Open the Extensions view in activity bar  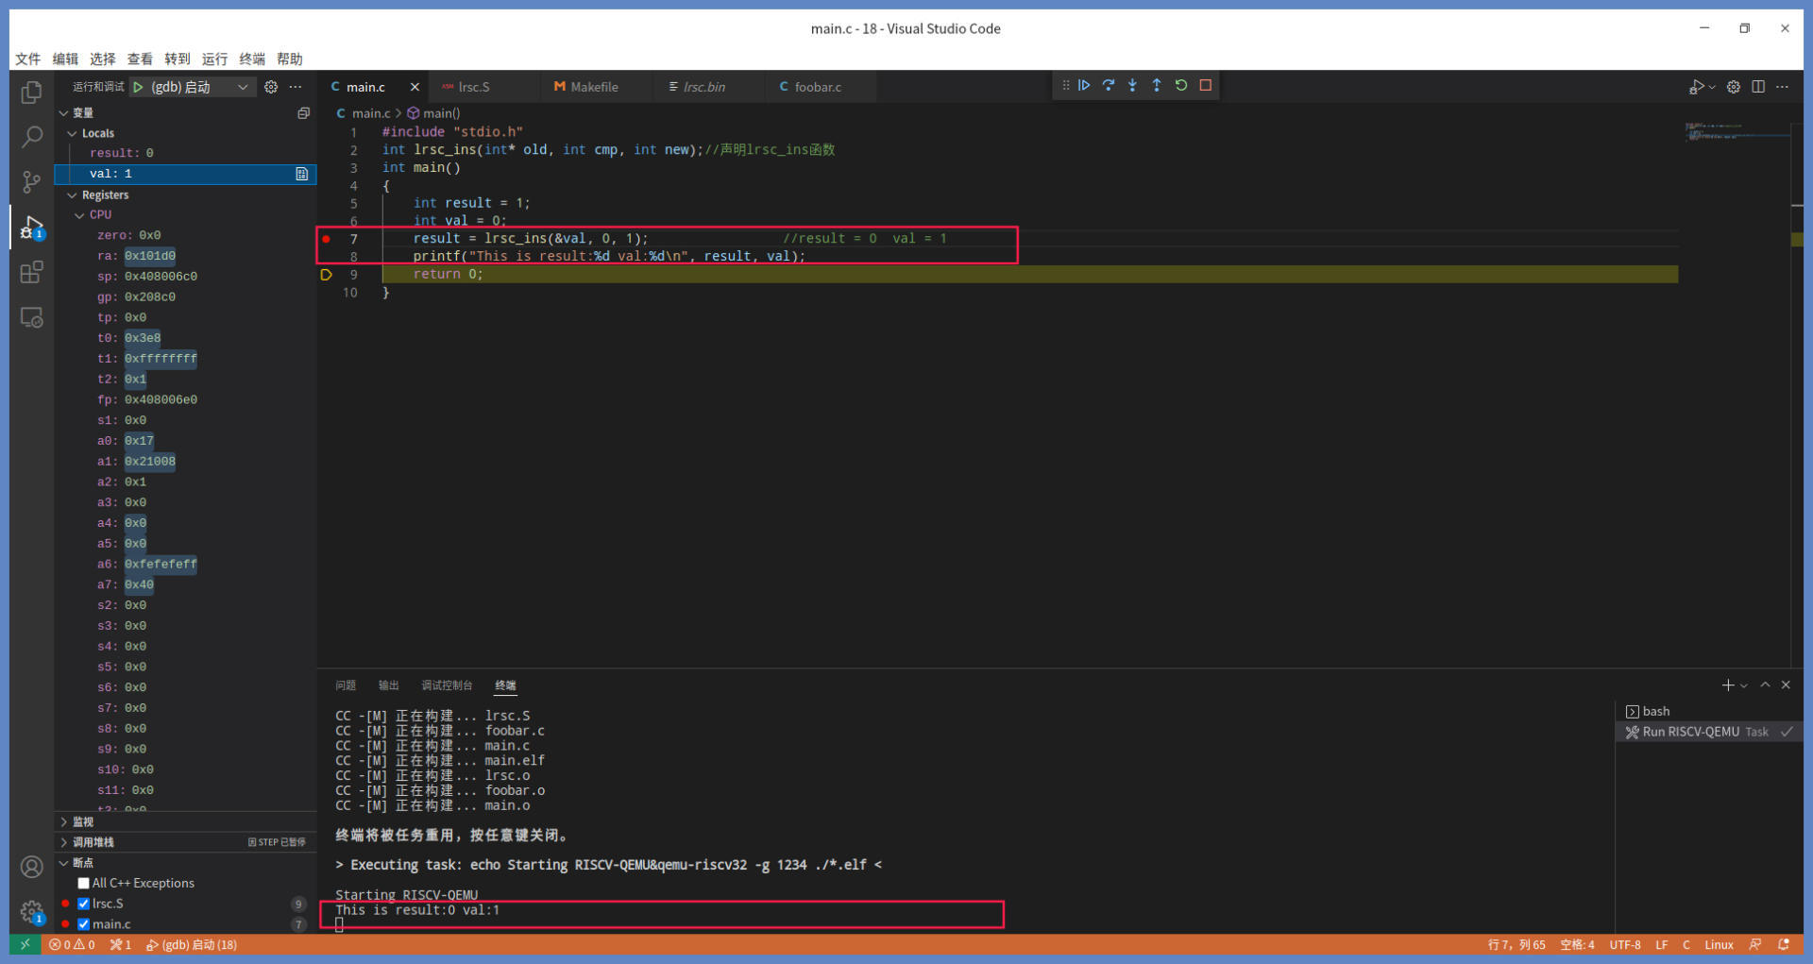(x=31, y=273)
